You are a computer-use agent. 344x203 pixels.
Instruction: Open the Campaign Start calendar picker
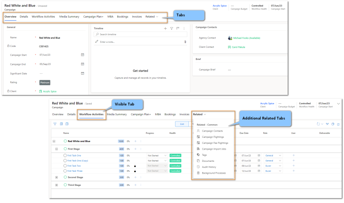point(83,55)
